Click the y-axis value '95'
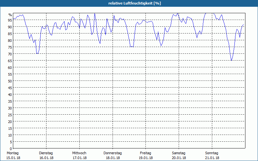The width and height of the screenshot is (258, 161). click(x=10, y=20)
